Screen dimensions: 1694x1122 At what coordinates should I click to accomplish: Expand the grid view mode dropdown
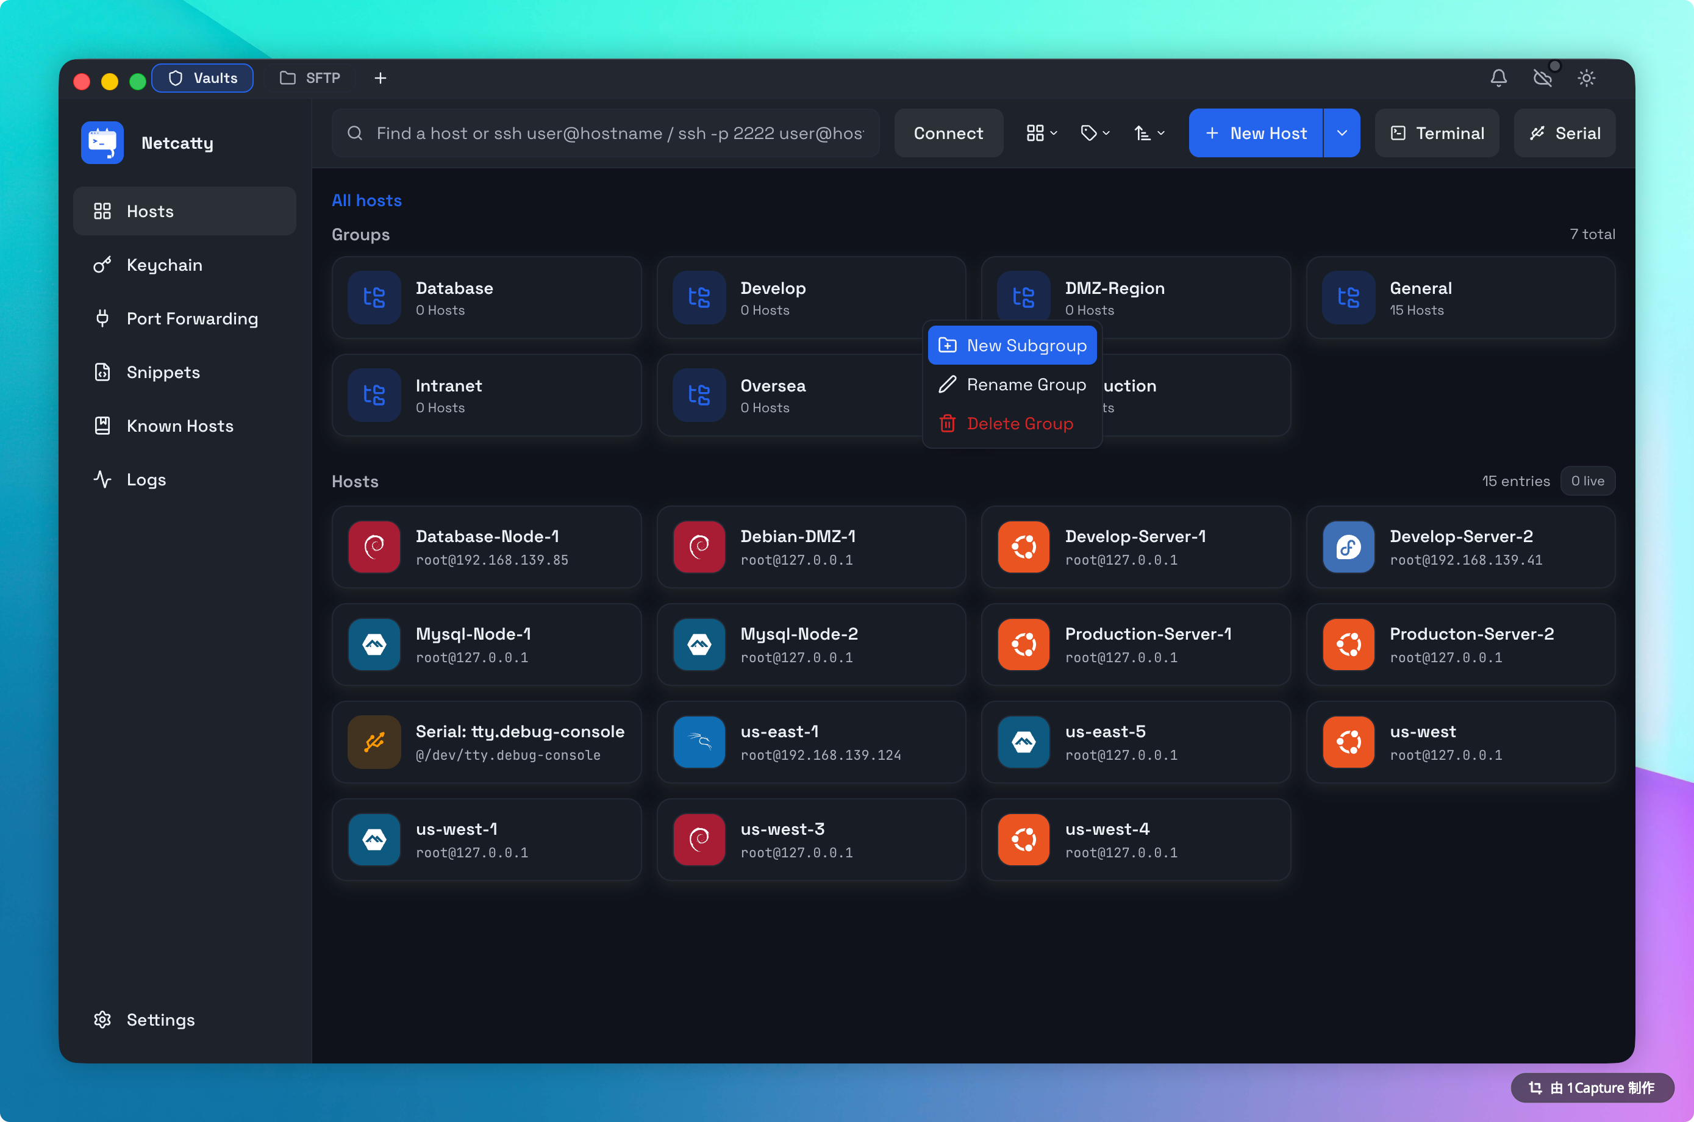(x=1041, y=133)
